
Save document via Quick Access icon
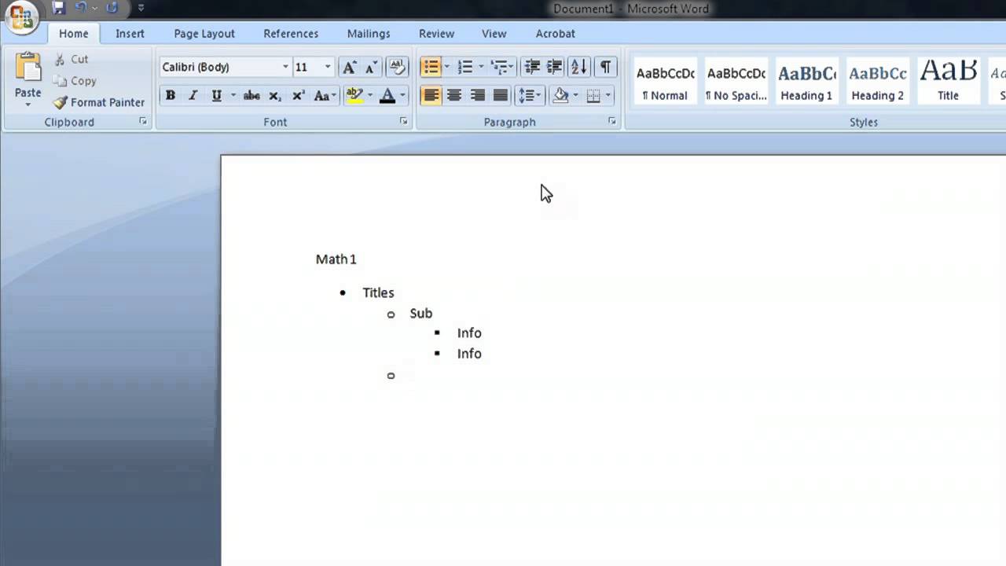58,8
